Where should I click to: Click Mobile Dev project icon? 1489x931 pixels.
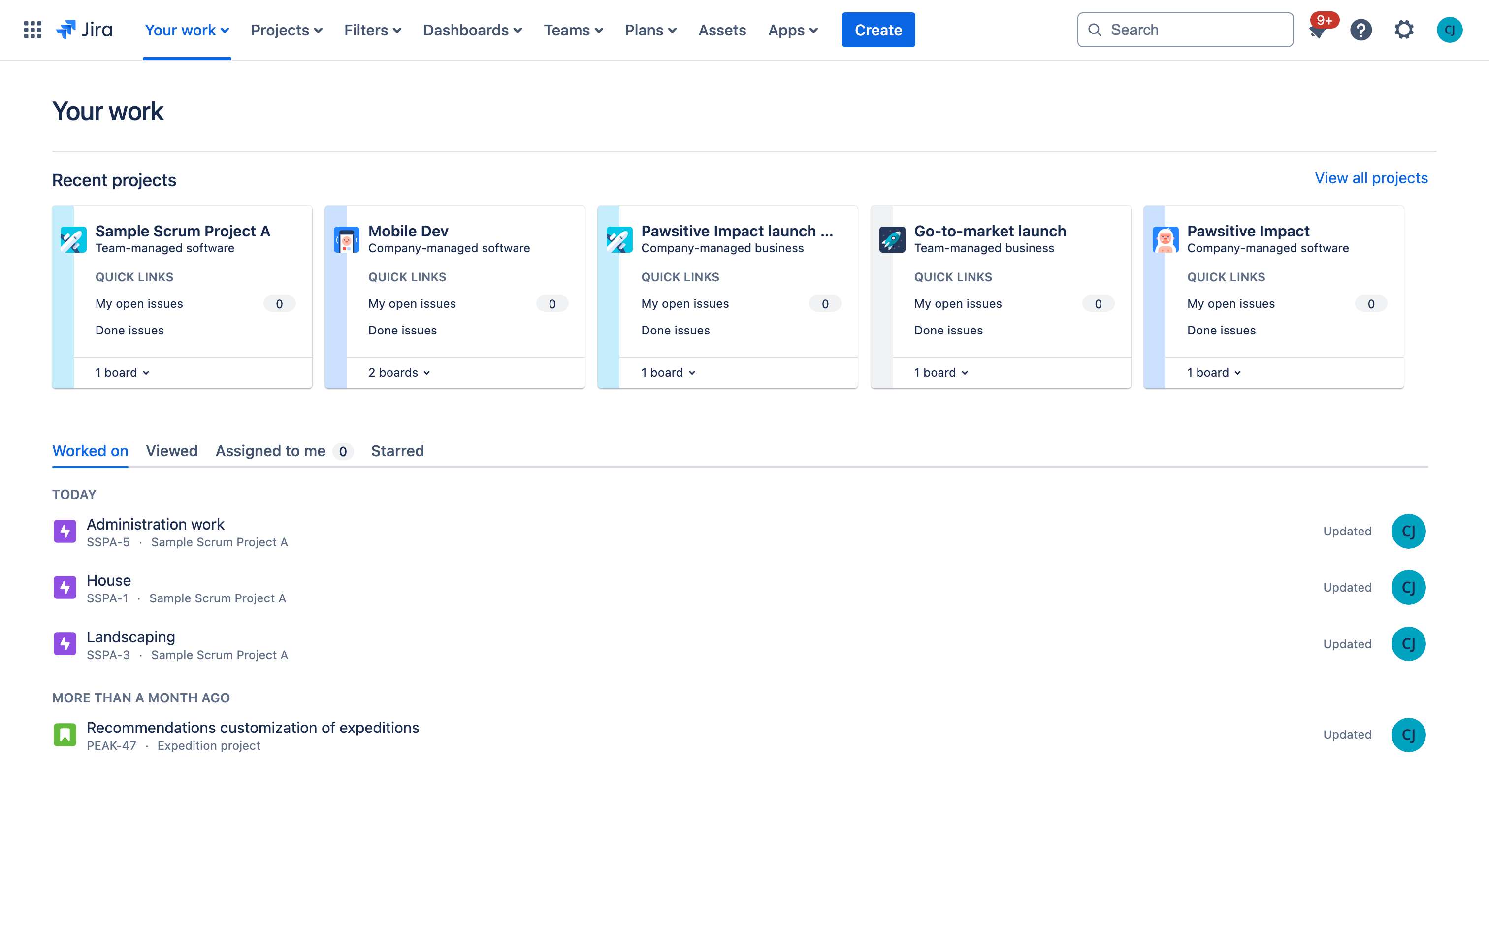(x=345, y=238)
